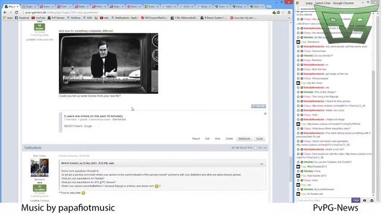This screenshot has height=214, width=381.
Task: Click the snapback arrow in the quoted post
Action: (x=262, y=164)
